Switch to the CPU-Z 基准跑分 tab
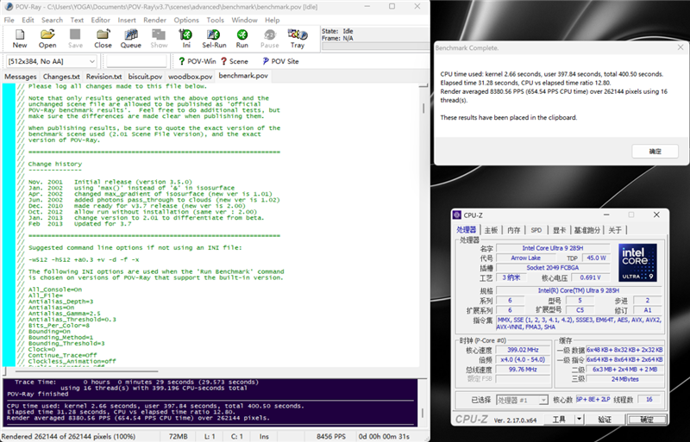The width and height of the screenshot is (690, 442). pos(587,230)
